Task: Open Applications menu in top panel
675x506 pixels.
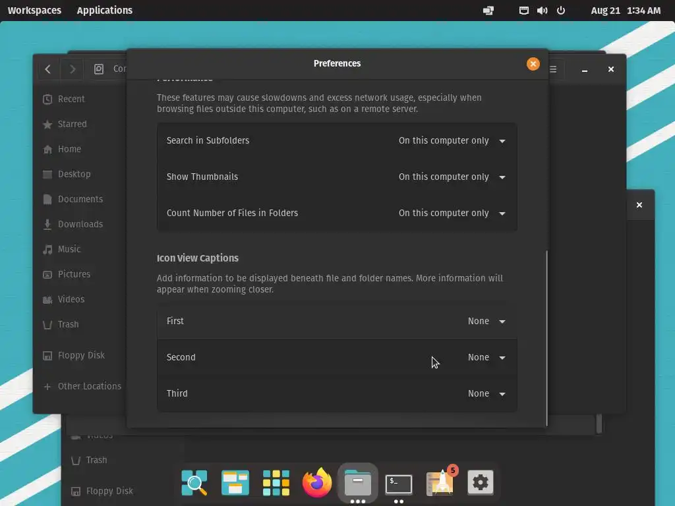Action: tap(105, 11)
